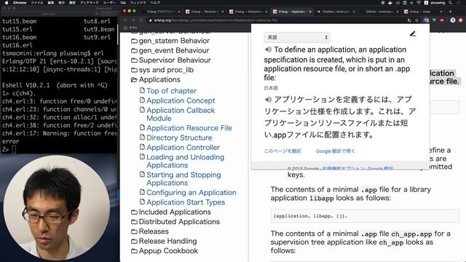Viewport: 466px width, 262px height.
Task: Expand Supervisor Behaviour folder
Action: click(171, 60)
